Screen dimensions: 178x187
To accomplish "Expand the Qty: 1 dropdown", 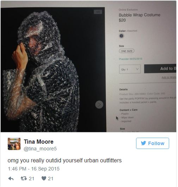I will click(x=130, y=69).
